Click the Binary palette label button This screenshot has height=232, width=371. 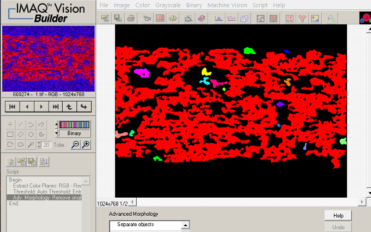coord(74,133)
